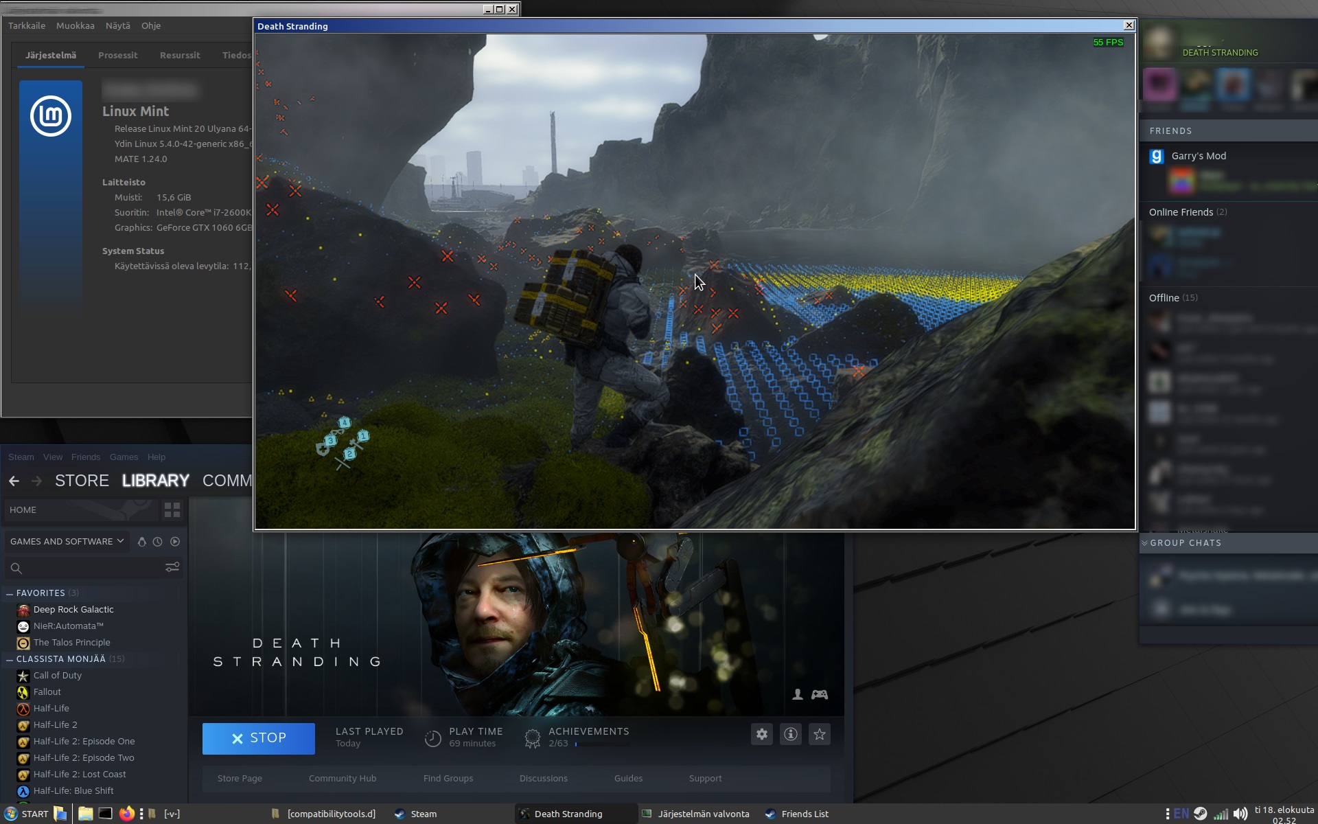The image size is (1318, 824).
Task: Click the show desktop icon in taskbar
Action: pos(60,814)
